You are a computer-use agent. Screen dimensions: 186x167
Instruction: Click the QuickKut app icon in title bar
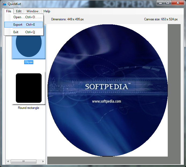[x=4, y=4]
